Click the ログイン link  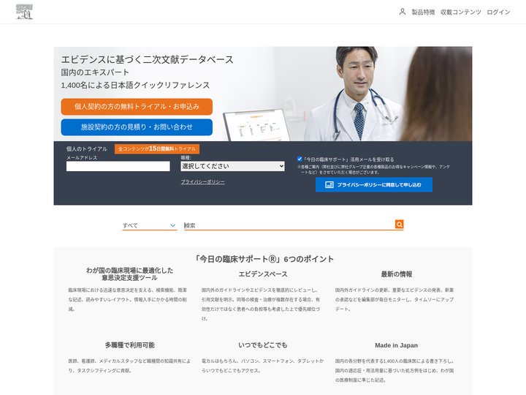[498, 12]
